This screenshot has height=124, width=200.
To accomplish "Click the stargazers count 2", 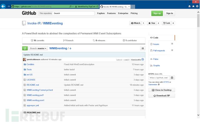I will pyautogui.click(x=159, y=23).
